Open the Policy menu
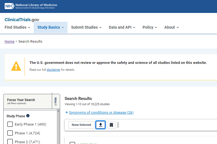217x144 pixels. [150, 27]
